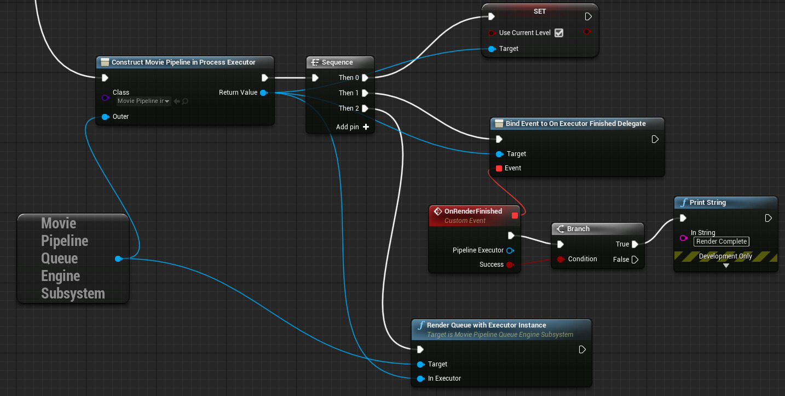785x396 pixels.
Task: Click the browse magnifier icon beside Class
Action: (185, 101)
